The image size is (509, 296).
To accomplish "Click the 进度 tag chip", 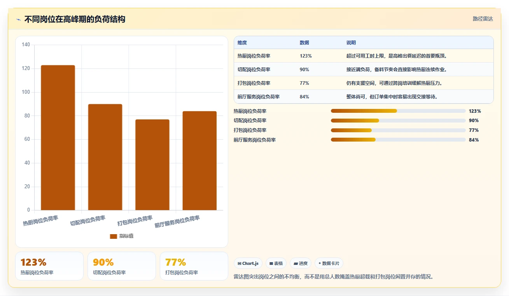I will click(x=301, y=263).
